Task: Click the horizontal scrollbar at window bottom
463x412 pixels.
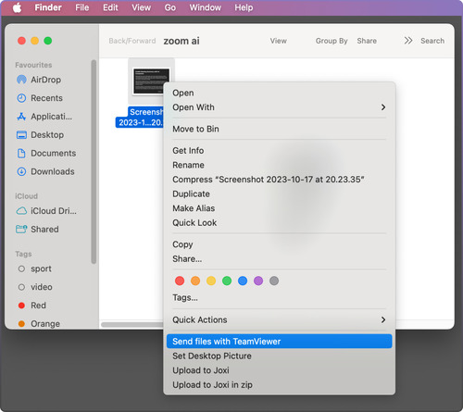Action: (132, 325)
